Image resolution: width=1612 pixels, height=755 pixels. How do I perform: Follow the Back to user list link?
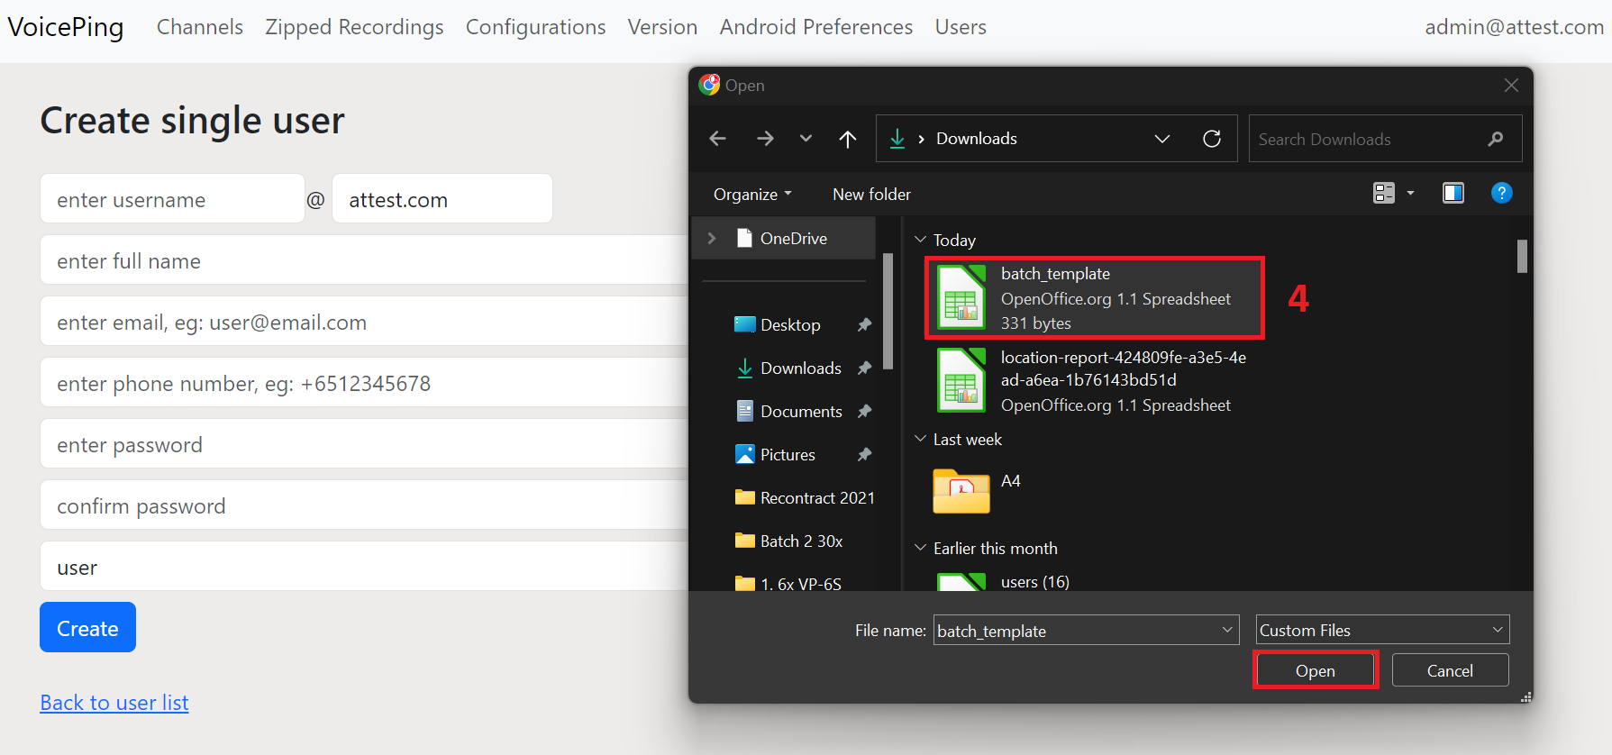pos(114,703)
